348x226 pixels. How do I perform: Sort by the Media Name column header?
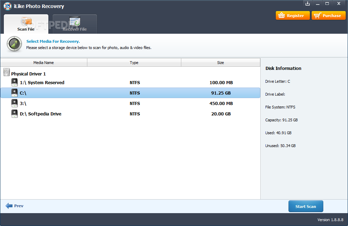(43, 63)
